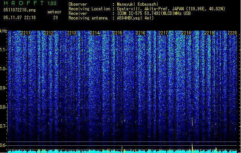Click the HROFFT program title
This screenshot has width=241, height=153.
click(24, 3)
